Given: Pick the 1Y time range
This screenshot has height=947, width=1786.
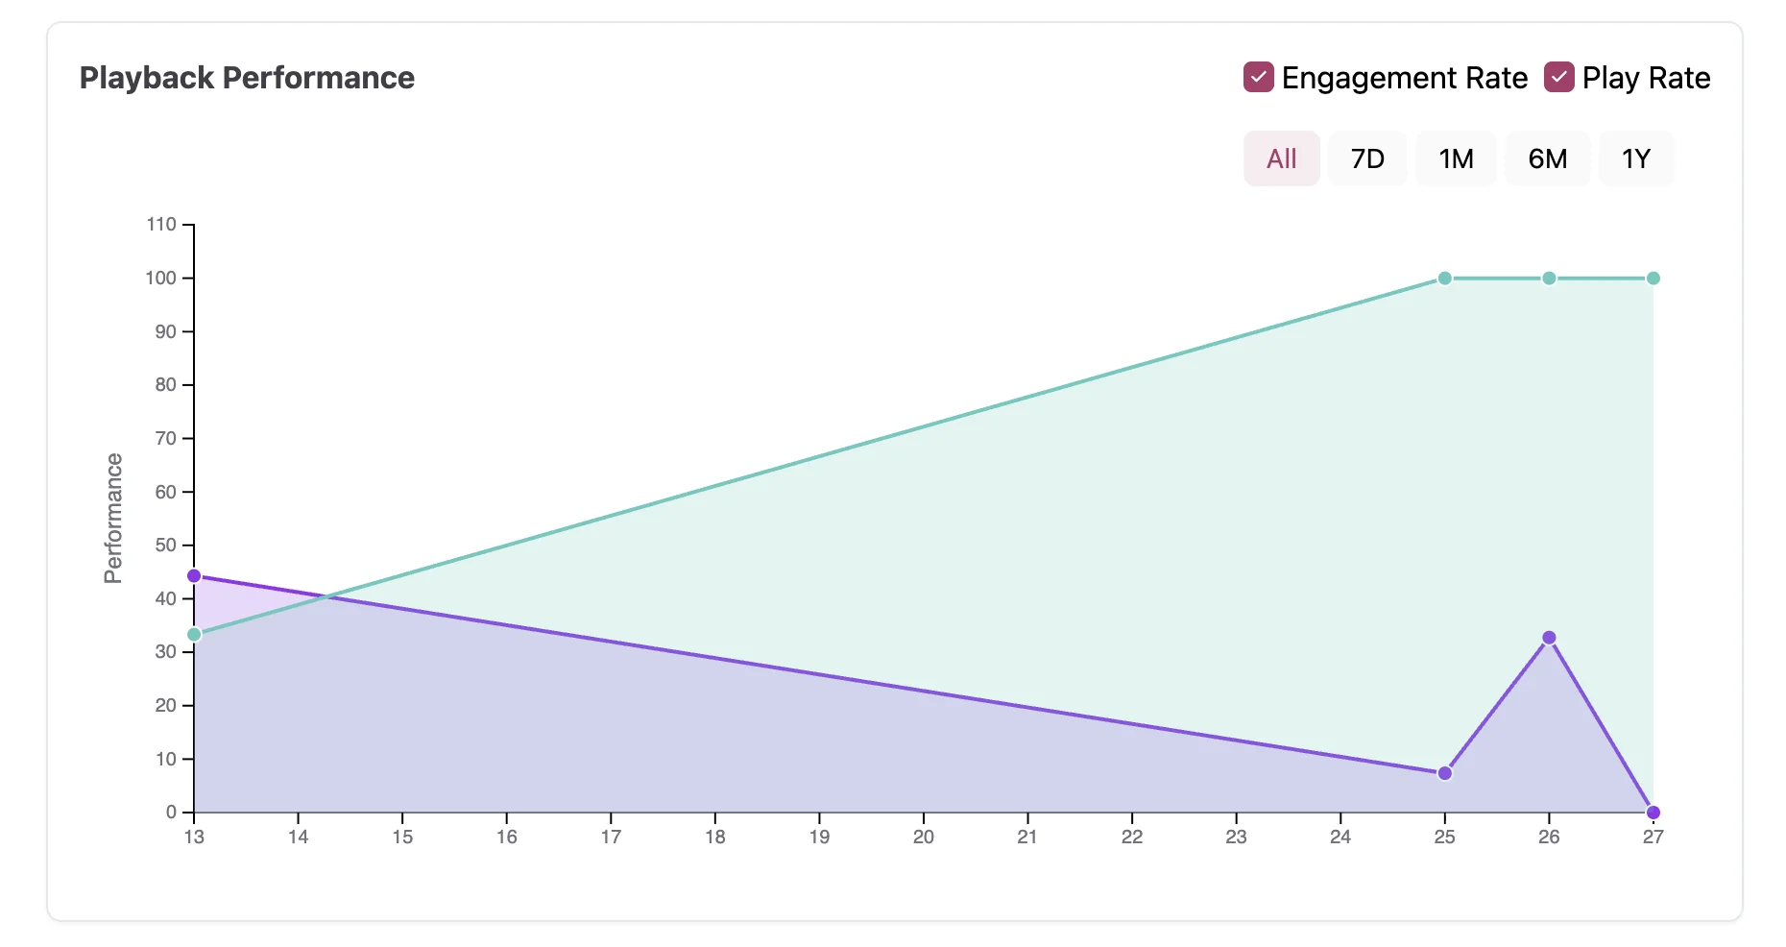Looking at the screenshot, I should [1635, 158].
